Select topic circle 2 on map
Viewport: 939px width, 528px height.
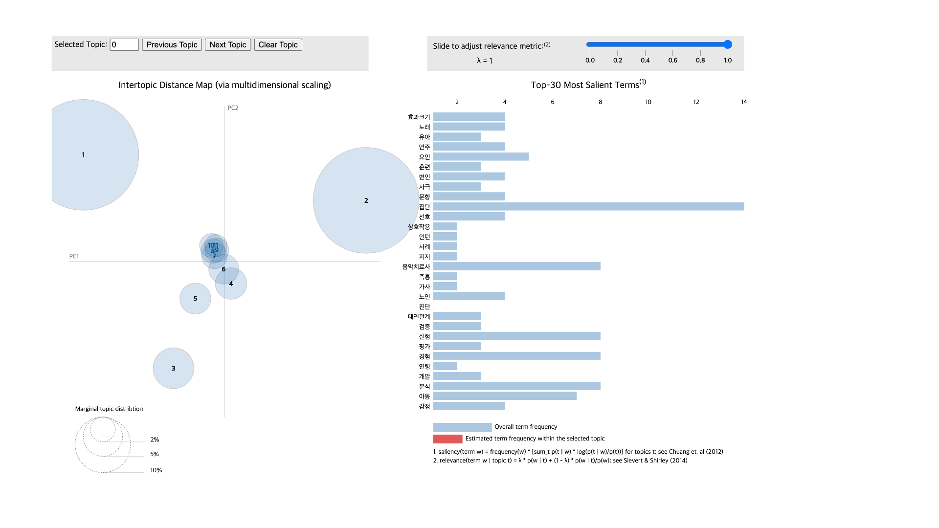click(366, 200)
